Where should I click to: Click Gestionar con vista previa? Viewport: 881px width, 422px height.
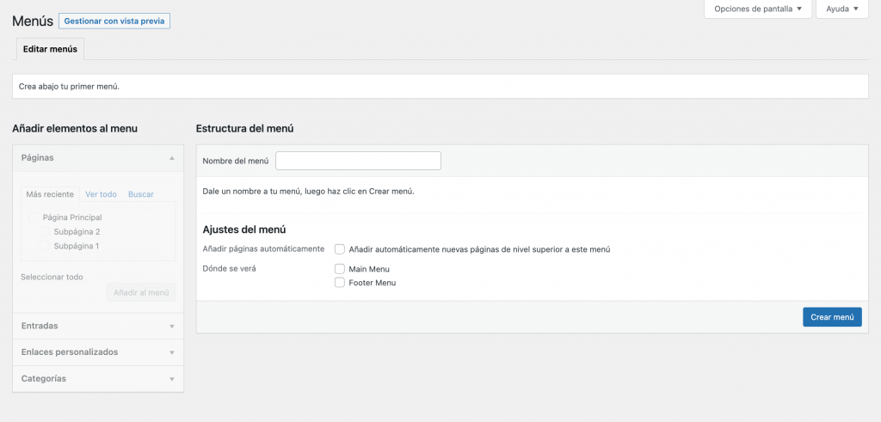pyautogui.click(x=114, y=21)
